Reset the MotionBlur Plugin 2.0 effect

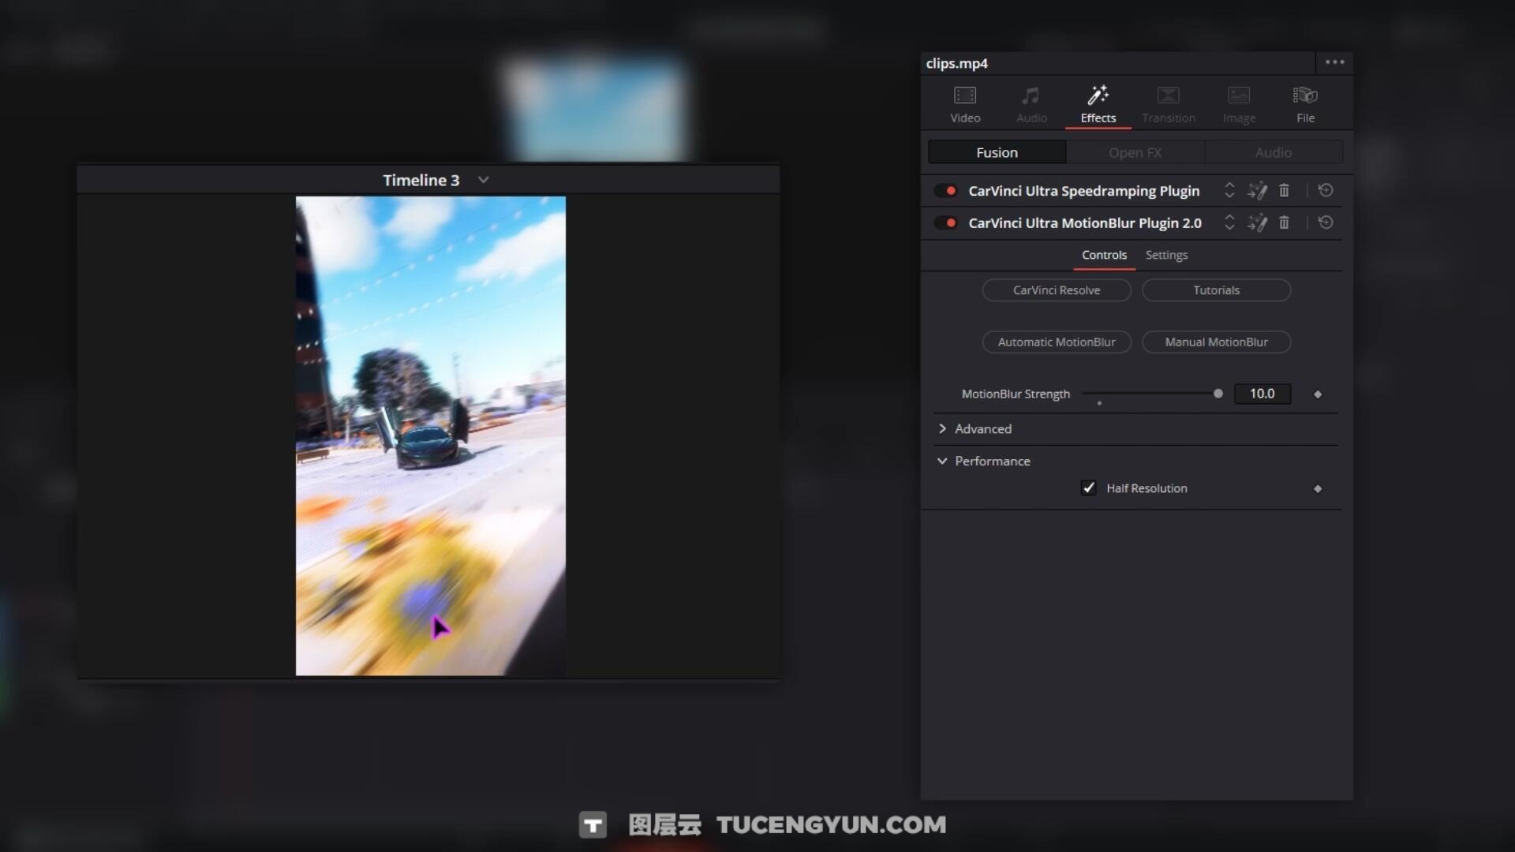click(x=1326, y=223)
